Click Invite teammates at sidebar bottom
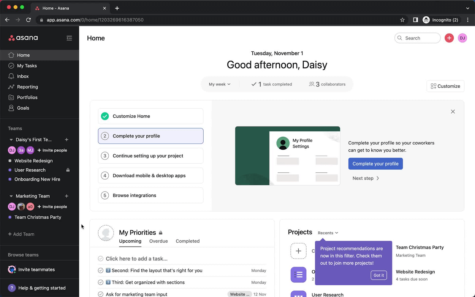Viewport: 475px width, 297px height. [31, 269]
